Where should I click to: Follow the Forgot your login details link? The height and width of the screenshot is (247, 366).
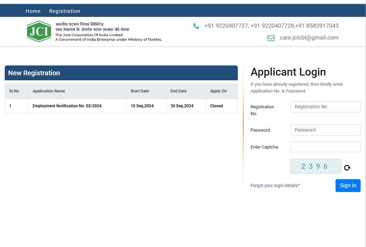click(x=275, y=185)
